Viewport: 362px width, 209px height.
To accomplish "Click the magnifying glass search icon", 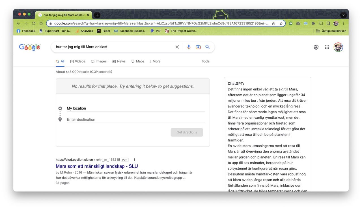I will (x=207, y=47).
